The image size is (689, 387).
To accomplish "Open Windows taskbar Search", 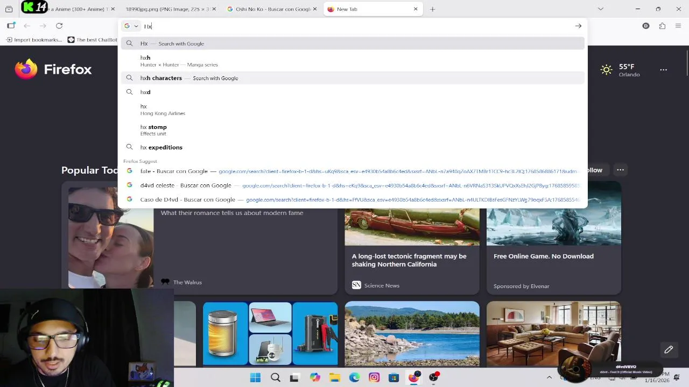I will (275, 377).
